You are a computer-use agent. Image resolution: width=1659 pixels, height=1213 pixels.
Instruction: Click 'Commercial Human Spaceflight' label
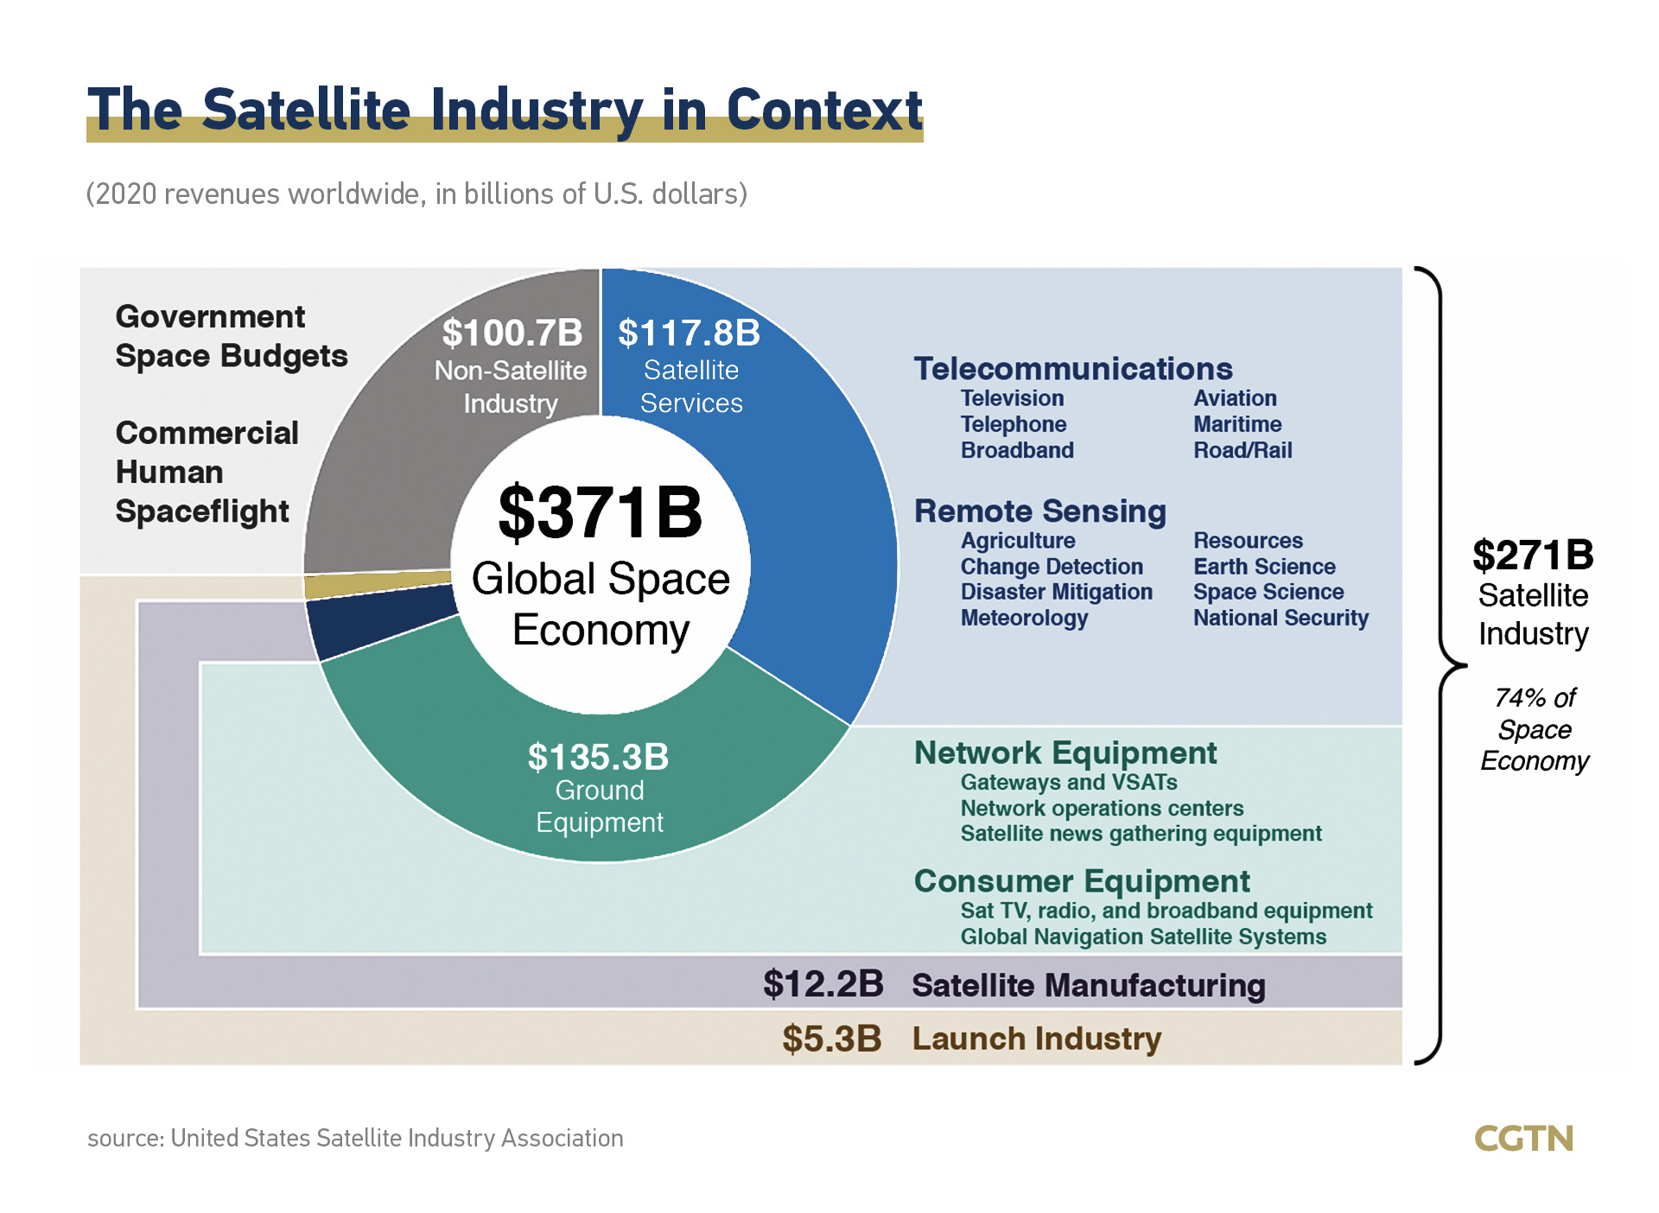(x=207, y=472)
